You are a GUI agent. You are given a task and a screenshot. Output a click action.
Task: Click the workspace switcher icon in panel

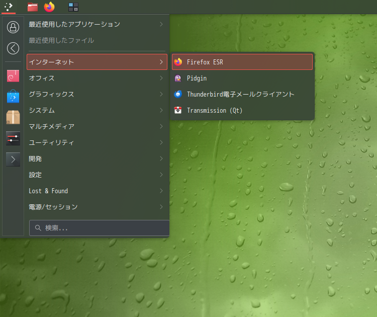(73, 7)
